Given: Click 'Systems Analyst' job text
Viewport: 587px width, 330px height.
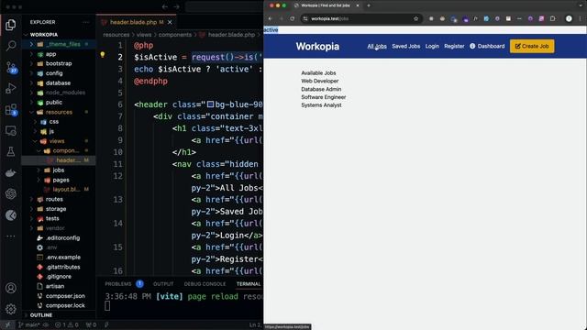Looking at the screenshot, I should point(321,105).
